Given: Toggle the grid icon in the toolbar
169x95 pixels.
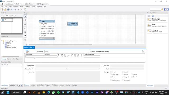Looking at the screenshot, I should 19,9.
